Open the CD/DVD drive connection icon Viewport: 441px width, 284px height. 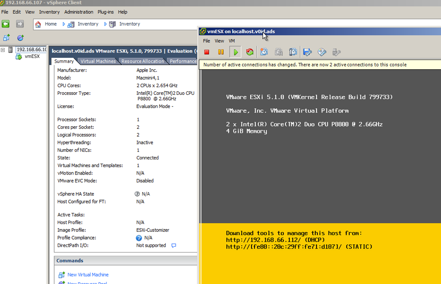point(322,52)
